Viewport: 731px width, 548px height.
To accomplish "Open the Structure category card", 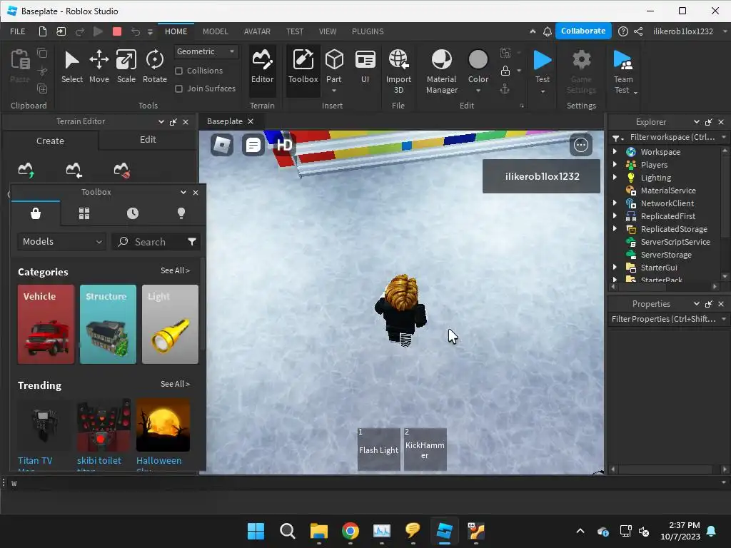I will [x=109, y=325].
